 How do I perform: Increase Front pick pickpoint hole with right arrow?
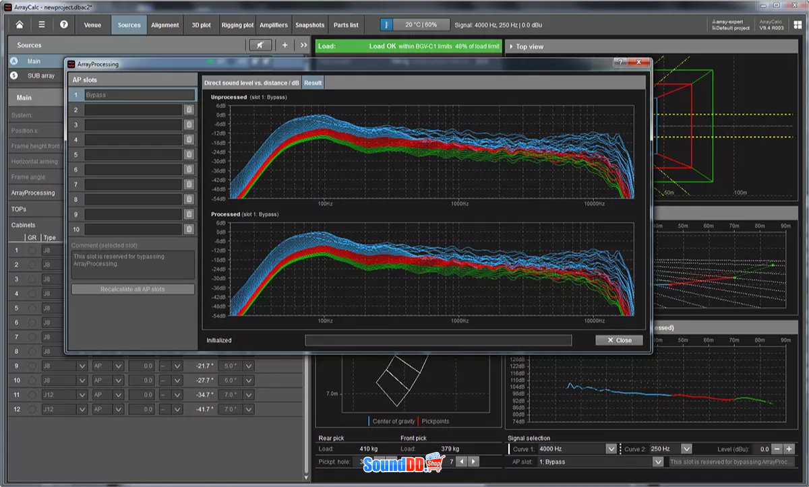click(x=474, y=462)
